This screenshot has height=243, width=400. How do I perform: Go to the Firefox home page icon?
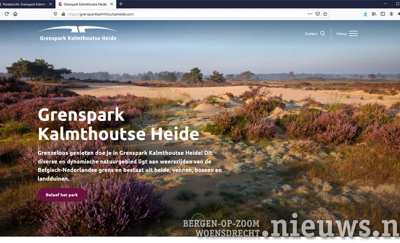(x=15, y=14)
